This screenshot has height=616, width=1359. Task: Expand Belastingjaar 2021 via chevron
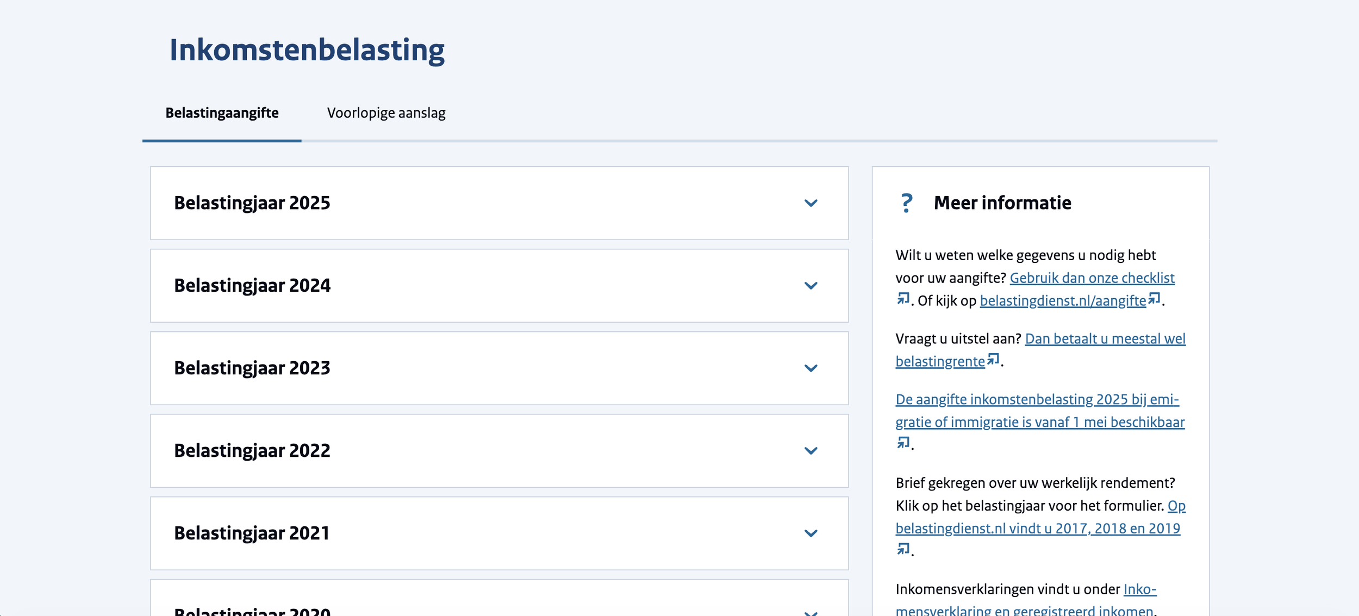click(x=811, y=533)
